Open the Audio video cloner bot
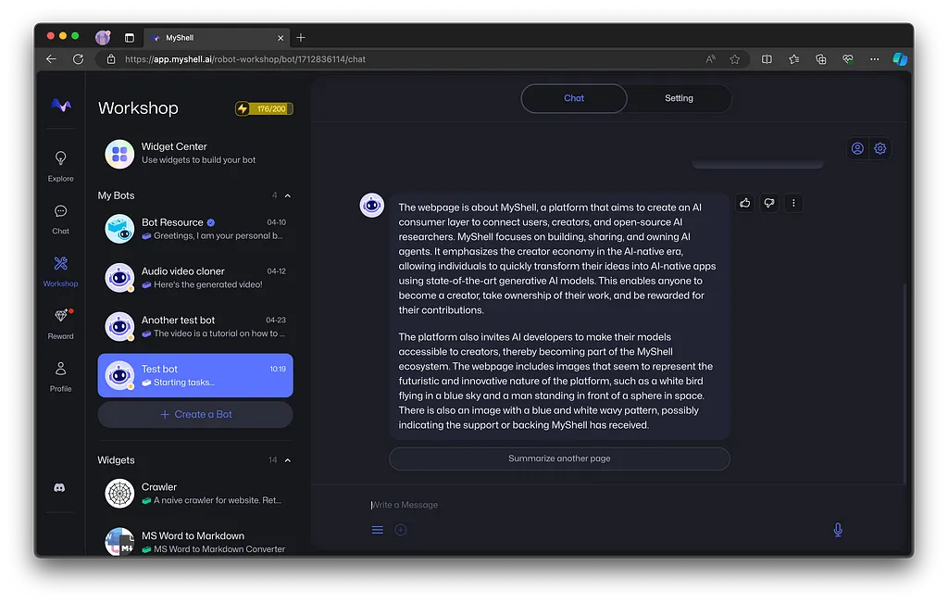 tap(195, 277)
